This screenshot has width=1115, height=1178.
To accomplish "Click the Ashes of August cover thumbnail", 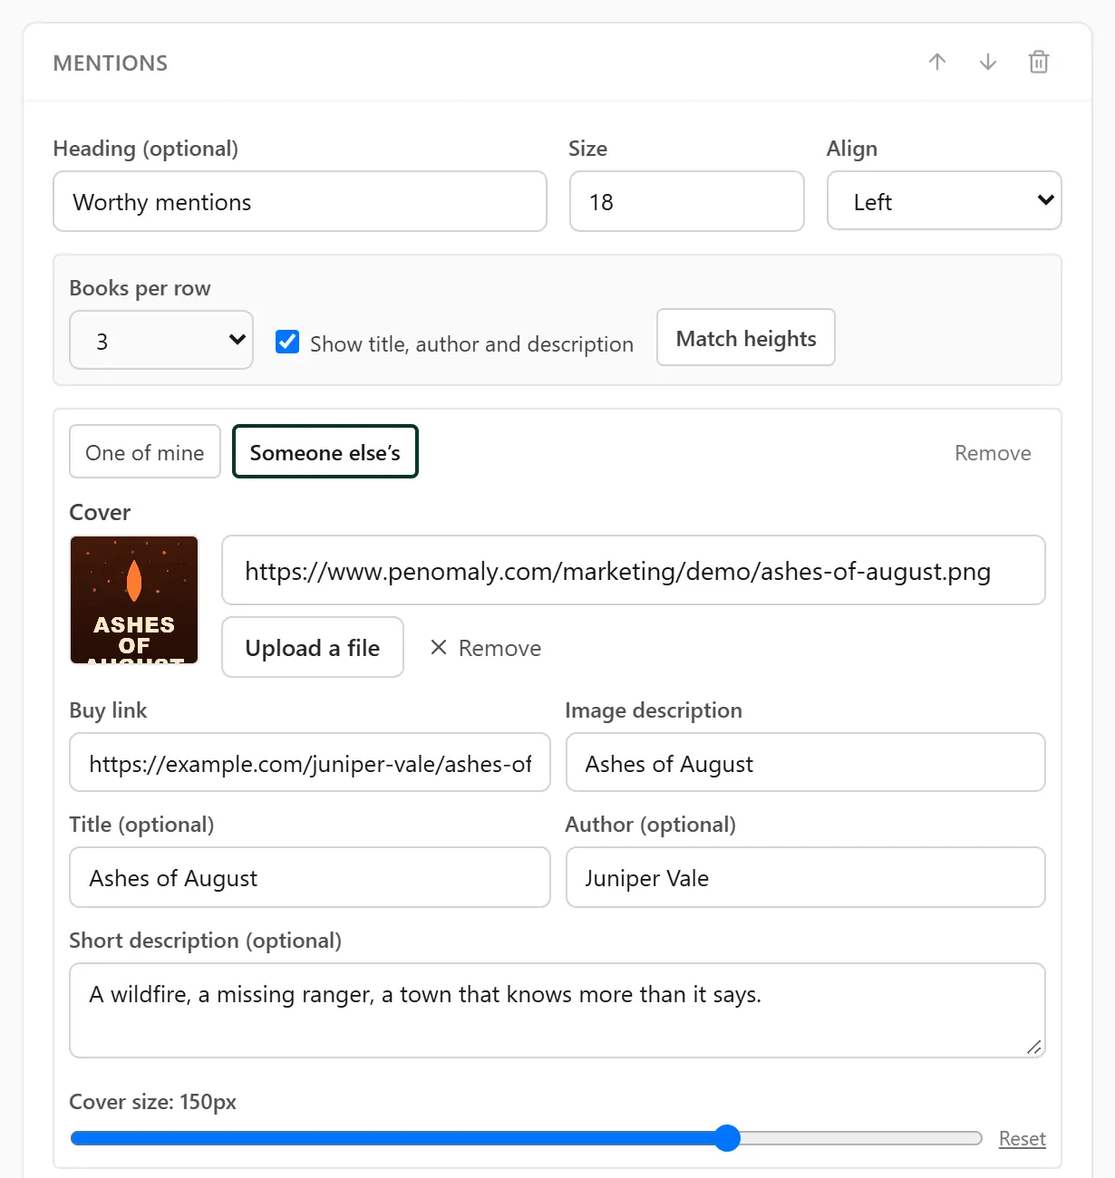I will click(x=134, y=600).
